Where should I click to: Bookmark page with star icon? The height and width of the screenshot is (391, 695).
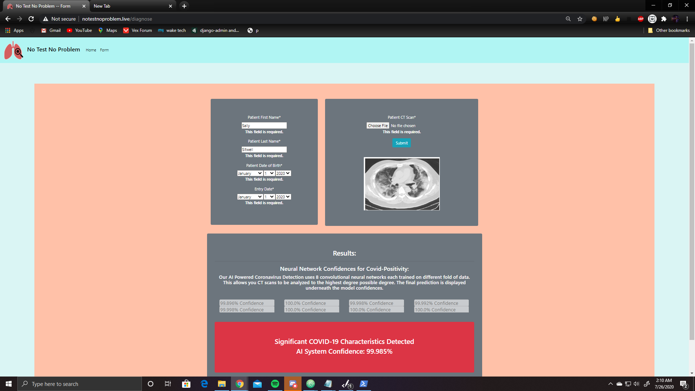point(580,19)
